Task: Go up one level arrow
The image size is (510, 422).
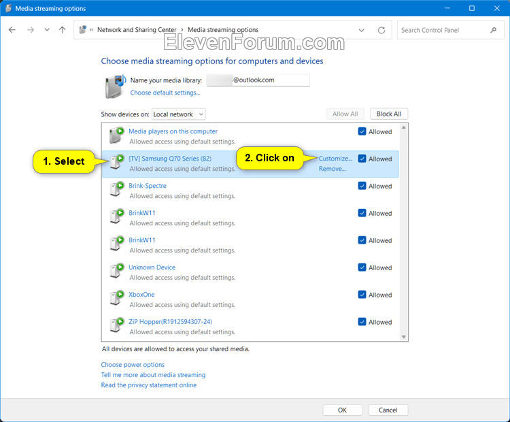Action: (62, 30)
